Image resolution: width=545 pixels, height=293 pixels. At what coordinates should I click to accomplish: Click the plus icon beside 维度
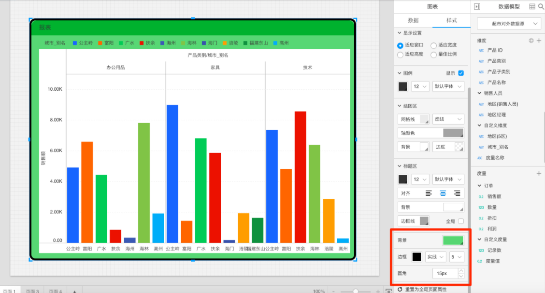(539, 41)
